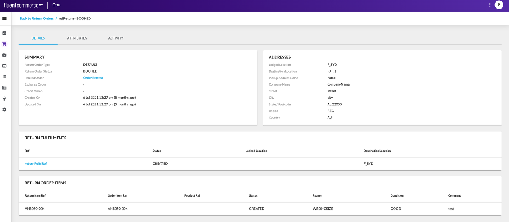Screen dimensions: 509x222
Task: Click the bar chart dashboard sidebar icon
Action: (x=4, y=33)
